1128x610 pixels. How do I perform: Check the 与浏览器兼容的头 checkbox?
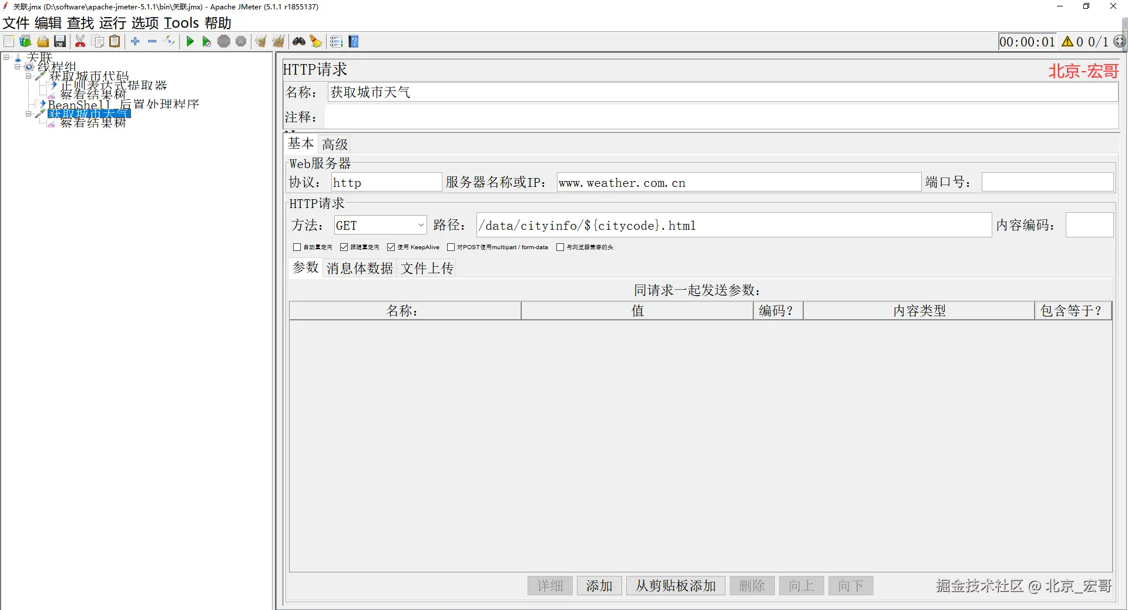[x=560, y=247]
